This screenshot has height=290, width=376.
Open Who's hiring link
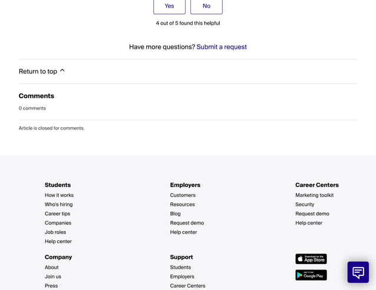(59, 204)
